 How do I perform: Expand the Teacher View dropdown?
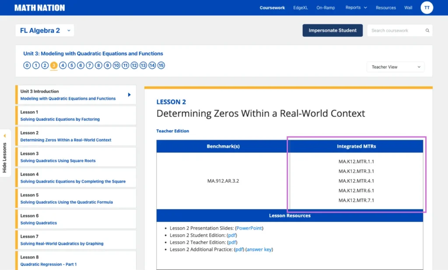pyautogui.click(x=395, y=67)
